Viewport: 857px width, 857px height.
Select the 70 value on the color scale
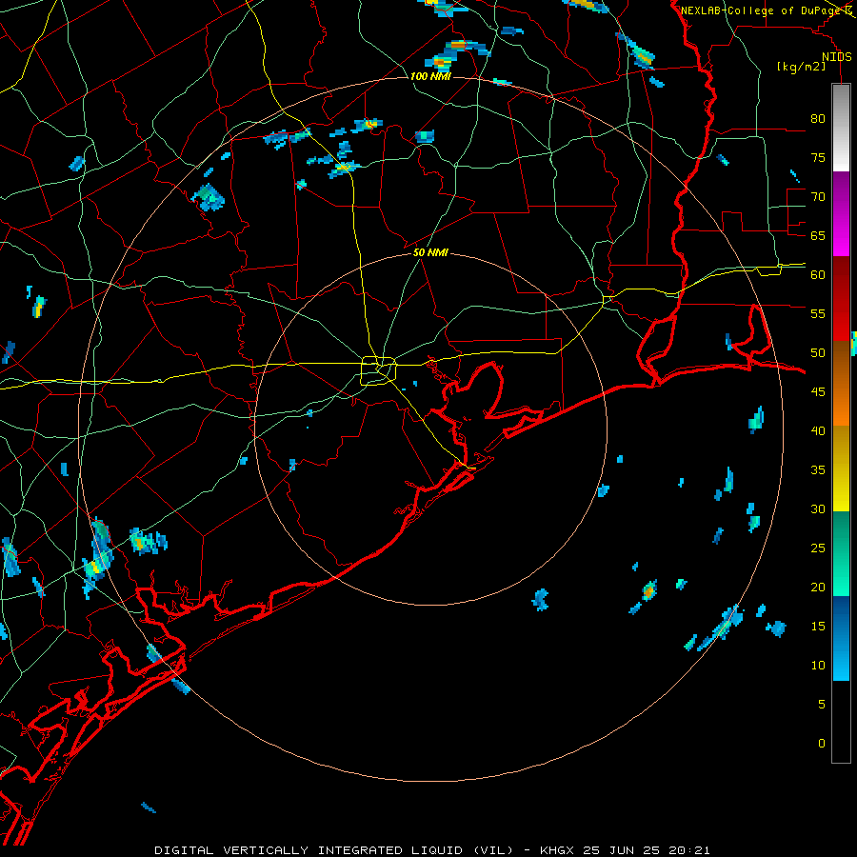point(818,197)
